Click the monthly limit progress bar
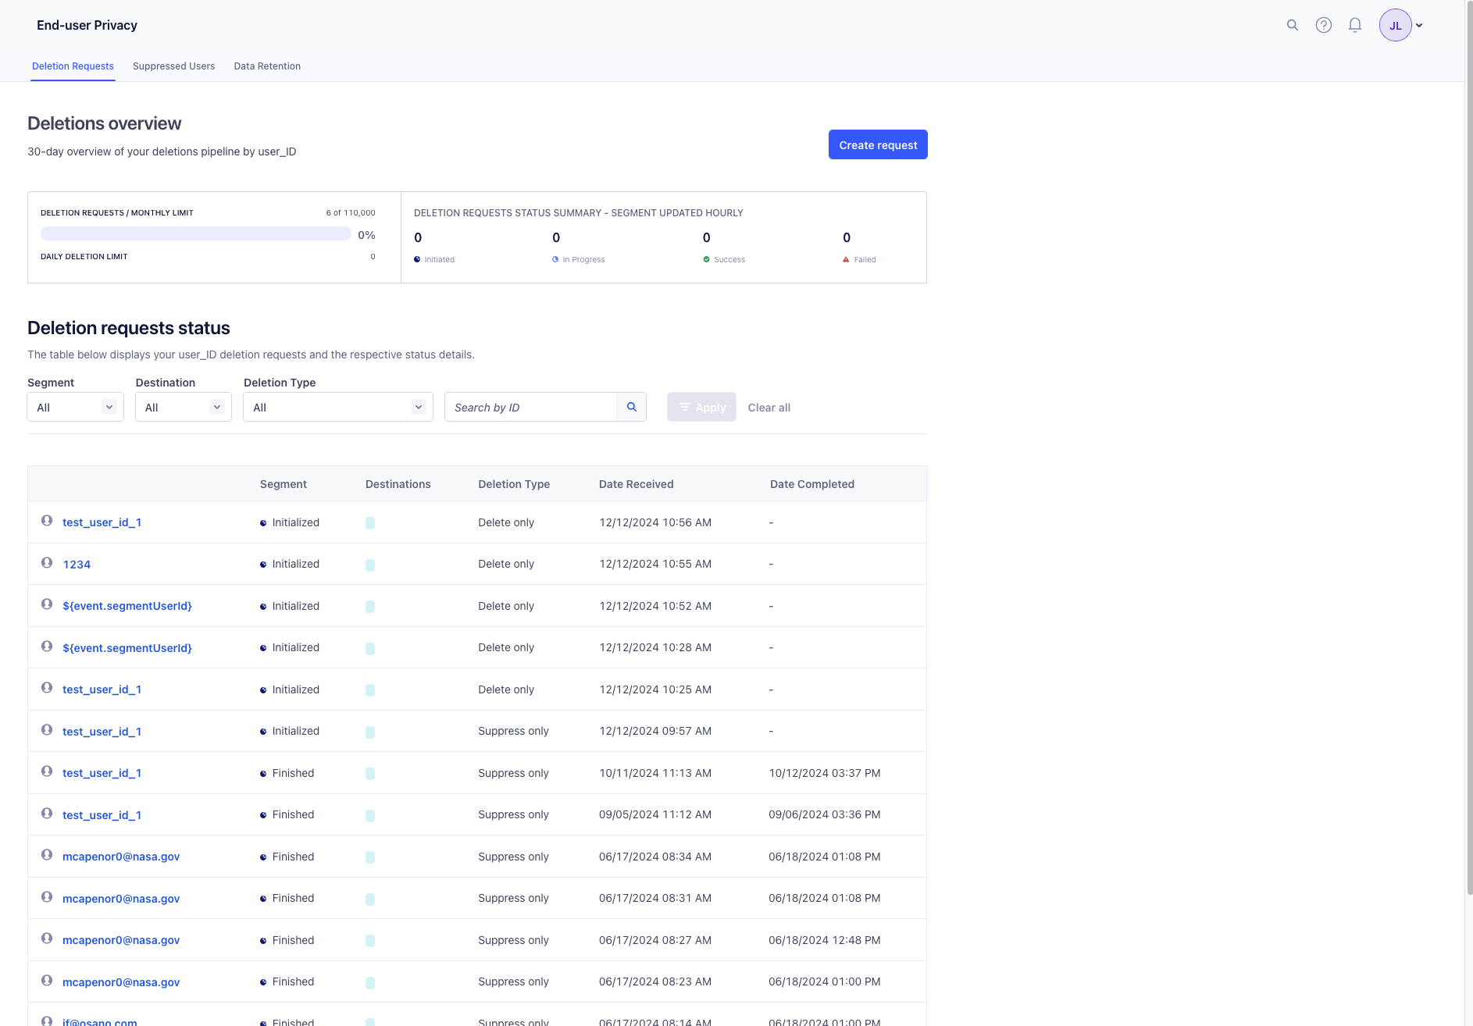 195,234
